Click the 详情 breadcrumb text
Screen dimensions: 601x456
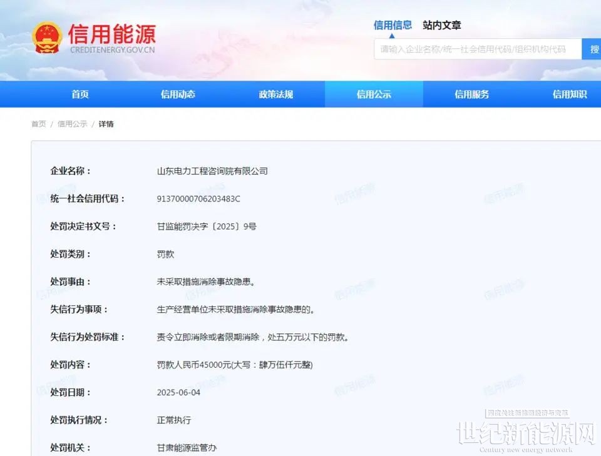coord(106,124)
